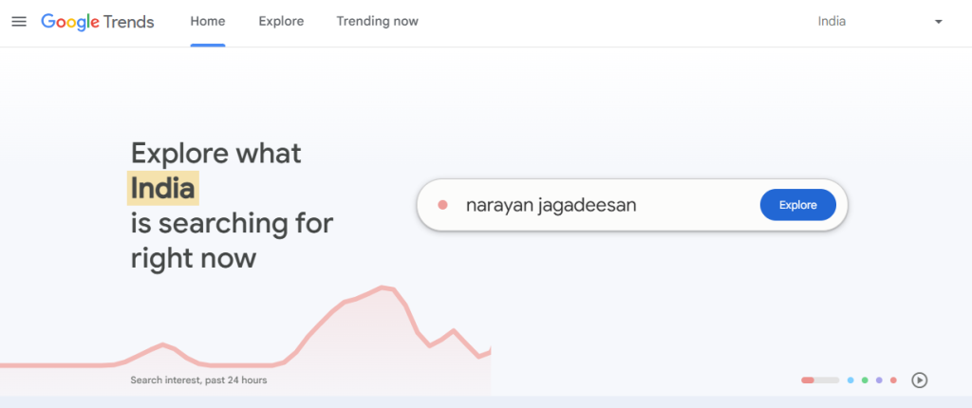Click the Search interest past 24 hours caption
The width and height of the screenshot is (972, 408).
click(199, 380)
